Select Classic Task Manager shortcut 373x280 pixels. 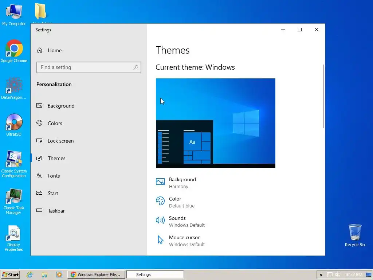pyautogui.click(x=14, y=202)
